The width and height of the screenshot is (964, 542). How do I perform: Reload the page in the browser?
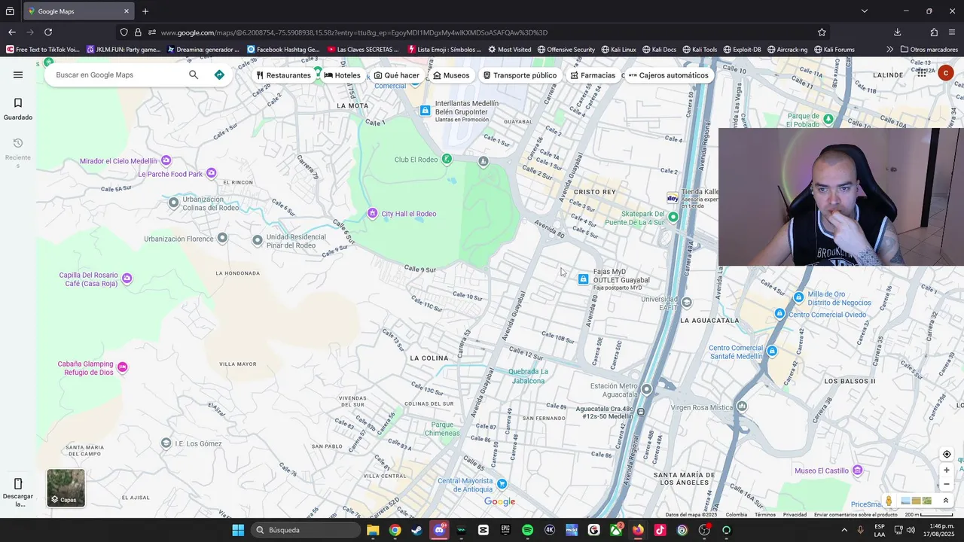[48, 32]
